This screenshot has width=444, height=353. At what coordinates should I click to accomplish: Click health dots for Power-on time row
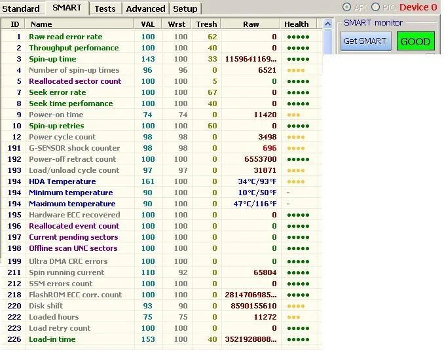(294, 115)
